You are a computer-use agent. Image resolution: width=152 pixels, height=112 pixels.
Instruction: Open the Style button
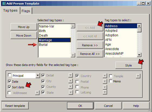click(129, 65)
